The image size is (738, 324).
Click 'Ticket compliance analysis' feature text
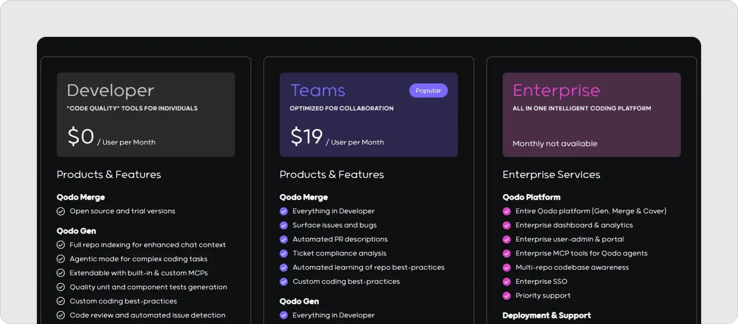[x=339, y=253]
